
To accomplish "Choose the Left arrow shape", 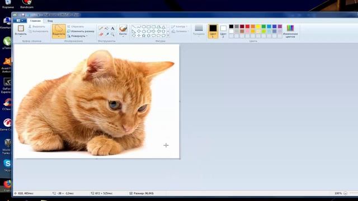I will pos(158,31).
